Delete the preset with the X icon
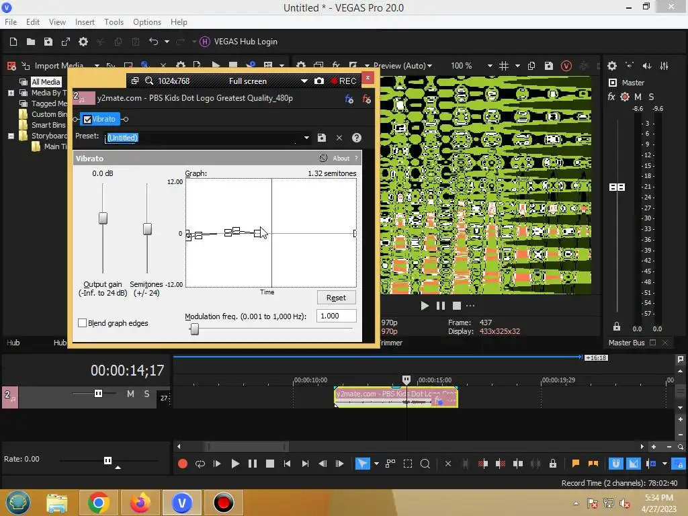The height and width of the screenshot is (516, 688). pos(339,138)
